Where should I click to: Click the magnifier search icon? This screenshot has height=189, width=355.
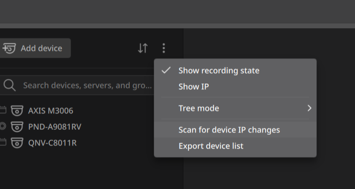pyautogui.click(x=9, y=85)
